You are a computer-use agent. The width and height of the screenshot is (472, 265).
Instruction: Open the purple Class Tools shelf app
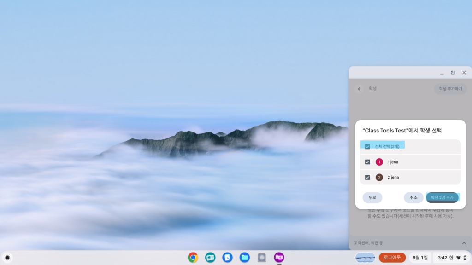[x=279, y=258]
